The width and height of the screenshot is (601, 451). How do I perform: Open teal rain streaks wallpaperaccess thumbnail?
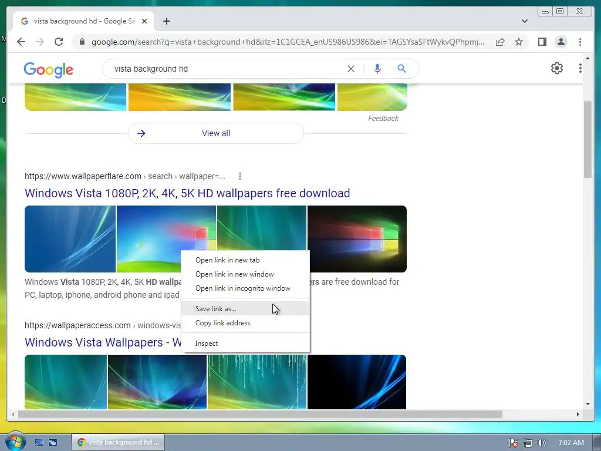(257, 382)
